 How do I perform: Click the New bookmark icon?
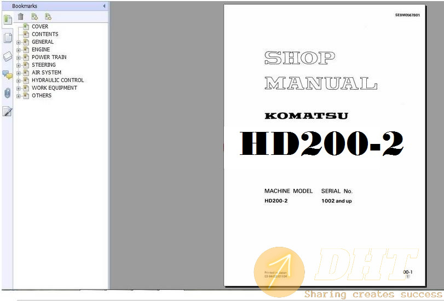pos(34,17)
